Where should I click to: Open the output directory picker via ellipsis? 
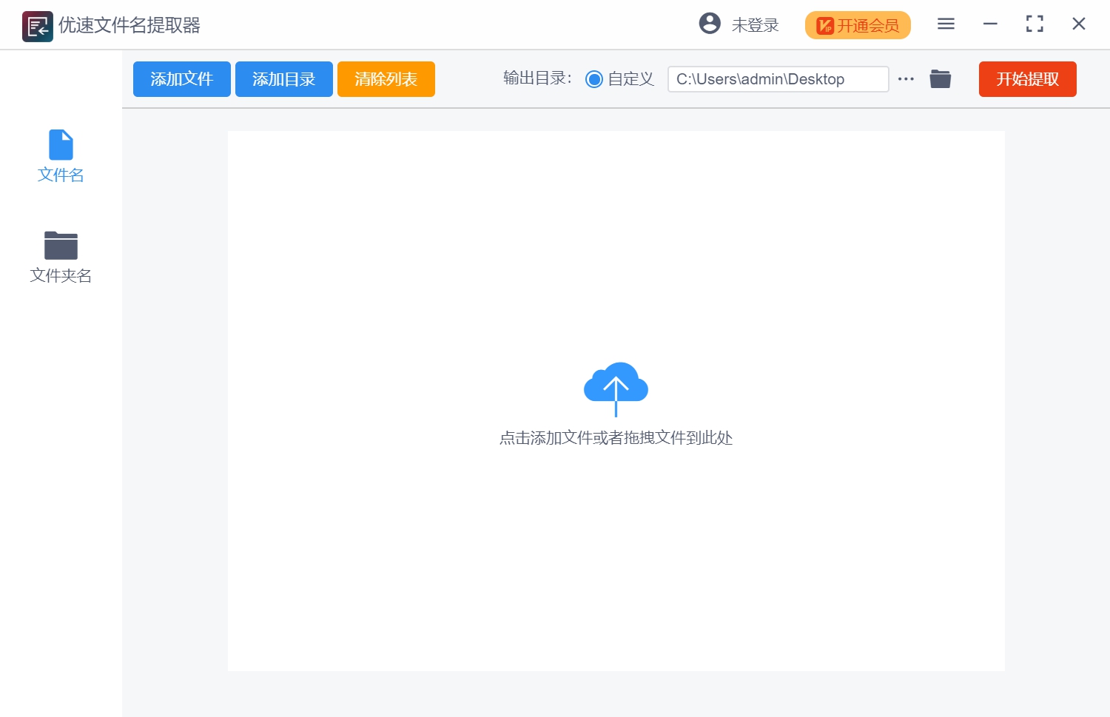tap(906, 78)
